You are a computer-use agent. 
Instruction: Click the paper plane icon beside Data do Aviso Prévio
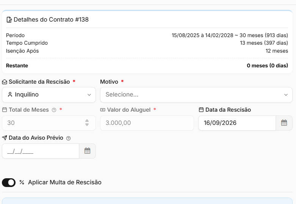coord(5,138)
